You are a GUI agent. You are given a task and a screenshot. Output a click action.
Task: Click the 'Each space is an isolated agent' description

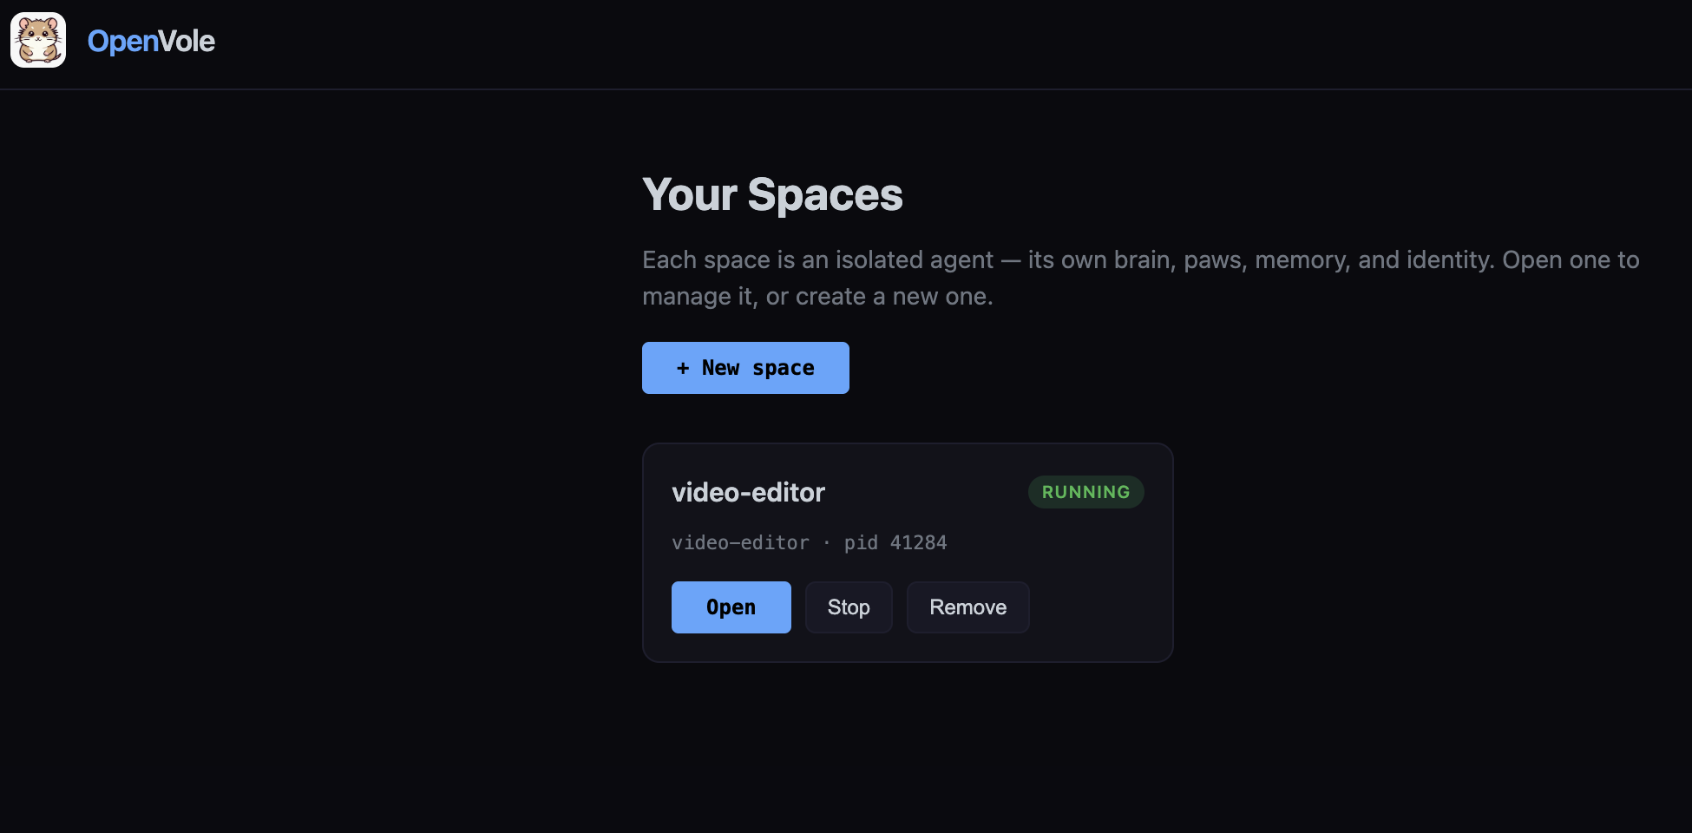tap(1141, 278)
